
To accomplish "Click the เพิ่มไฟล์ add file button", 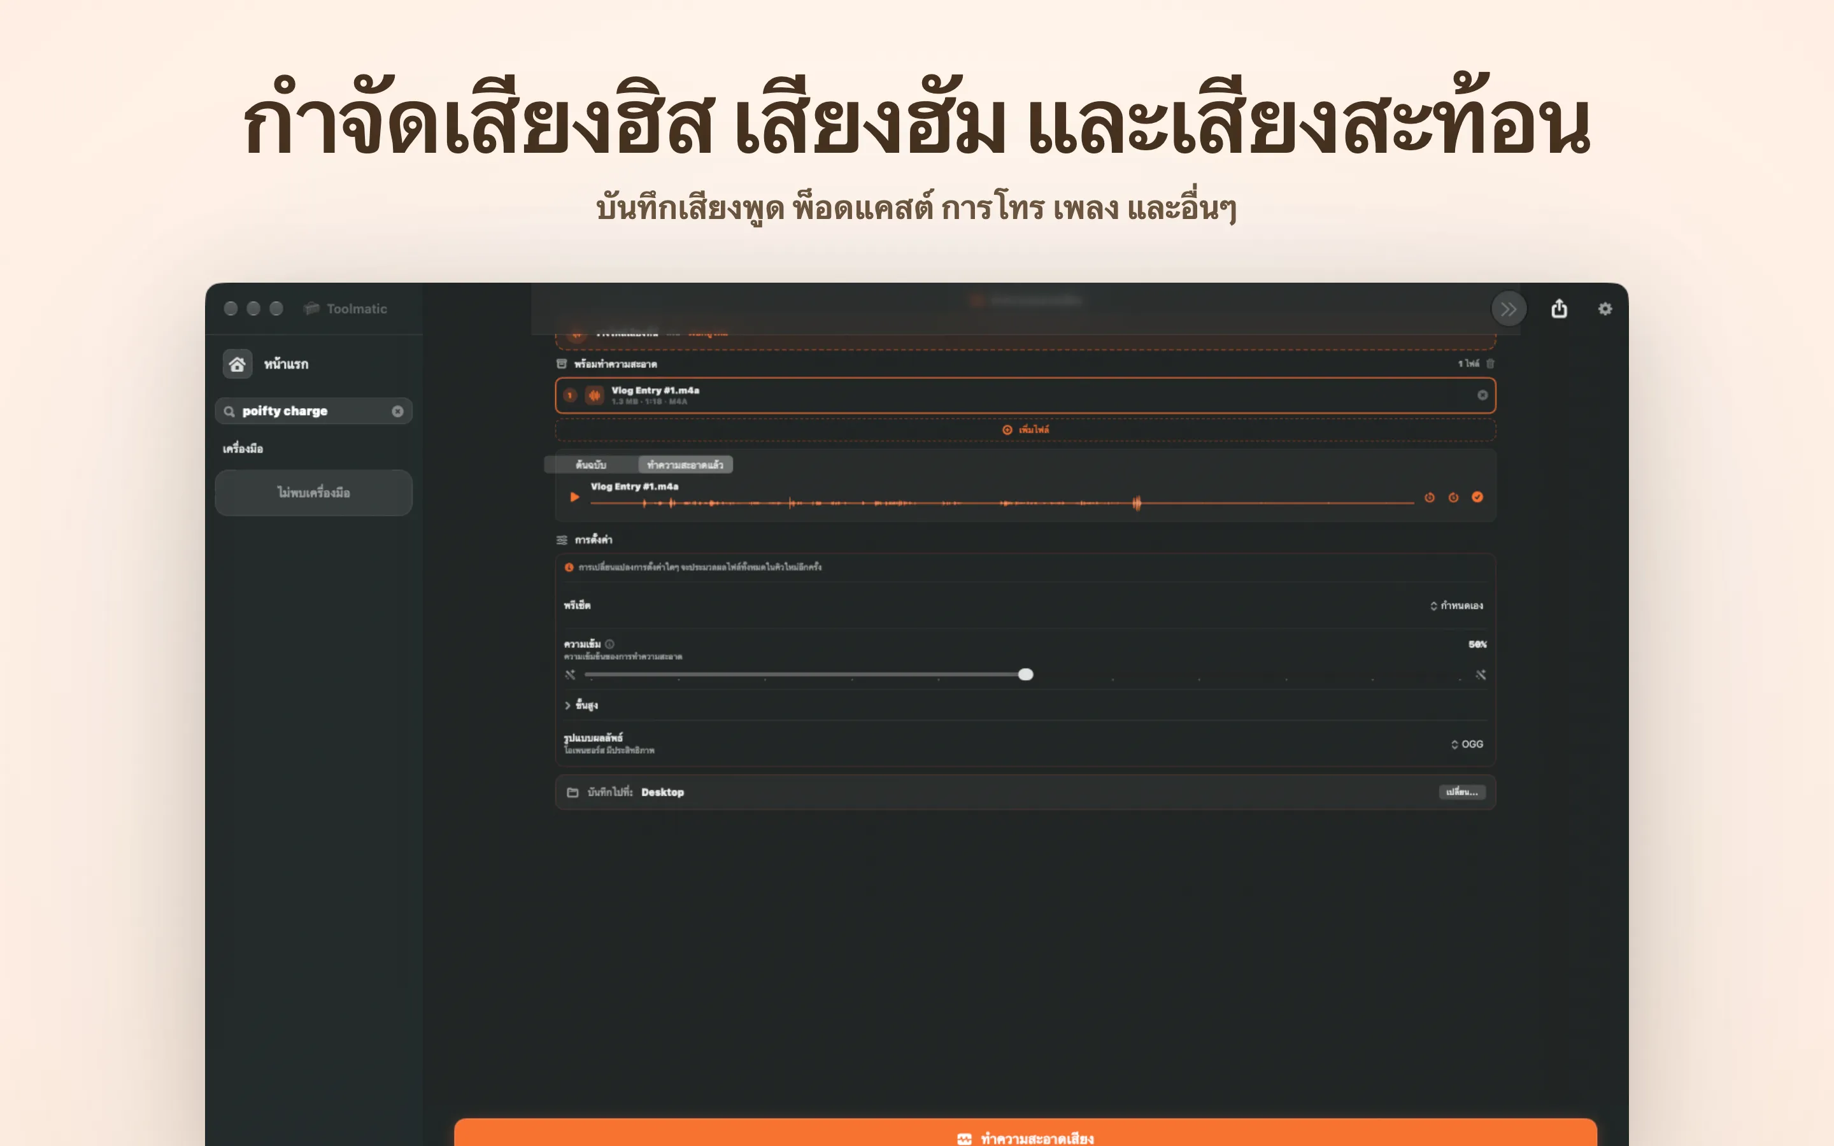I will tap(1025, 430).
